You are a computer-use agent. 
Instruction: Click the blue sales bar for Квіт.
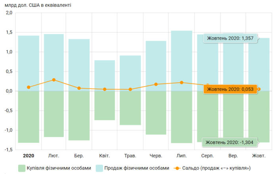(105, 75)
